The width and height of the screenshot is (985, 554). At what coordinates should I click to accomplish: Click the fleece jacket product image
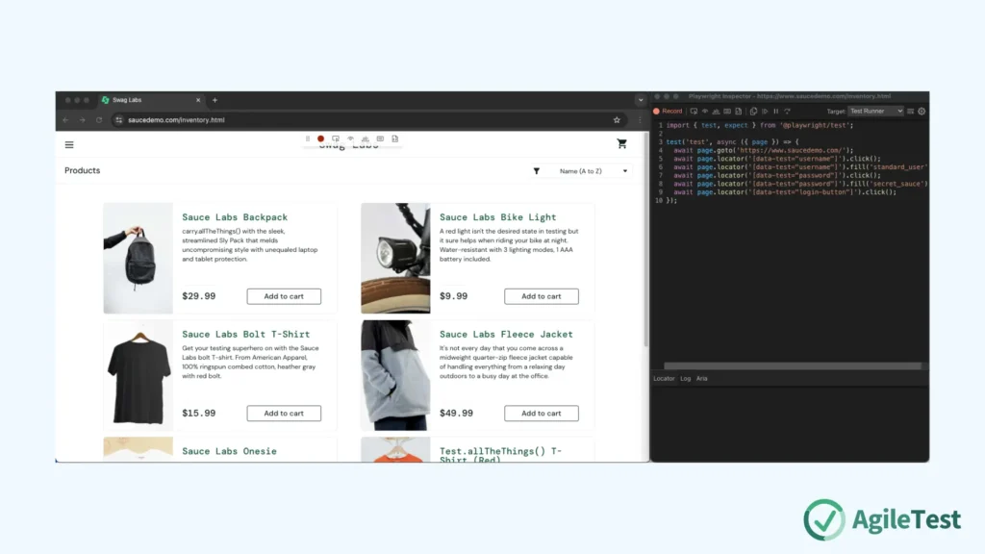[395, 375]
